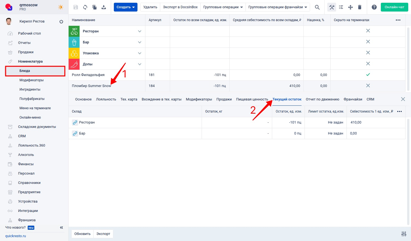Expand the Ресторан category chevron

click(x=140, y=31)
